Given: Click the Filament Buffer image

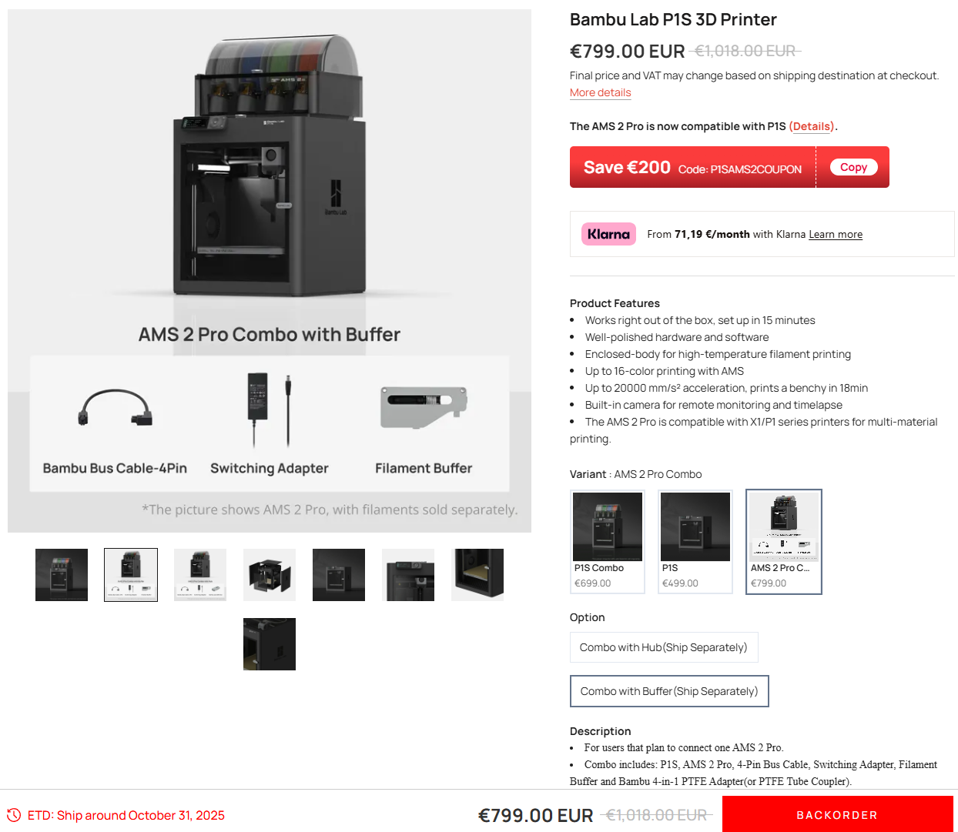Looking at the screenshot, I should [424, 407].
